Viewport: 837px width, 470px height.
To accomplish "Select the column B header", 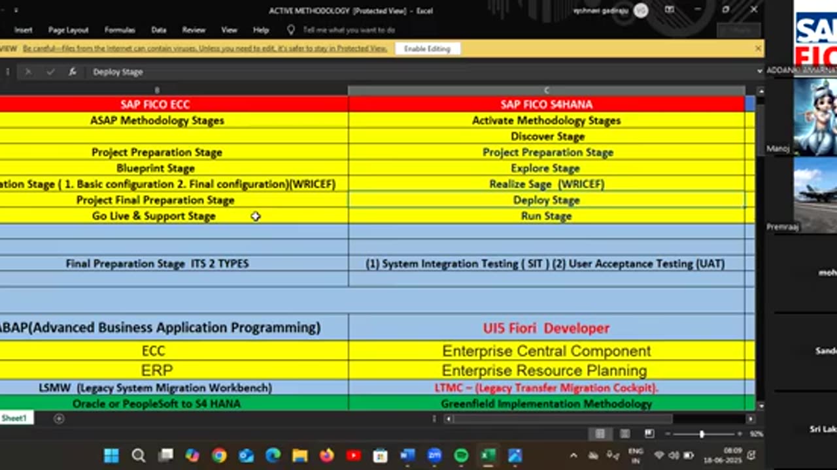I will [x=157, y=91].
